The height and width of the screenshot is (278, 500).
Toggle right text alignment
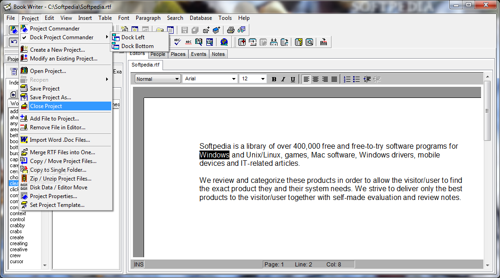[325, 79]
